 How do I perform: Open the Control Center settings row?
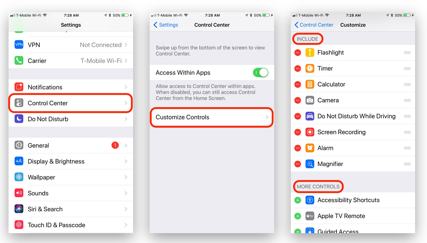(x=71, y=103)
